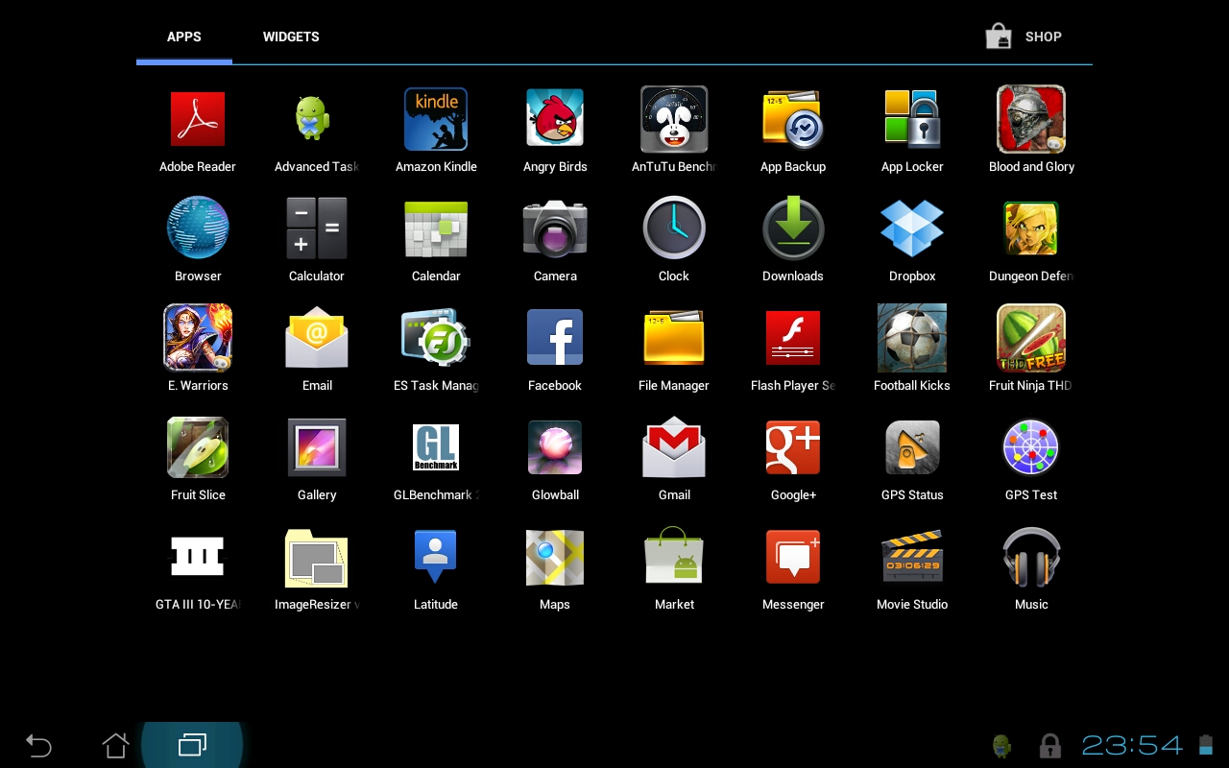Open the Android Market app
The width and height of the screenshot is (1229, 768).
tap(674, 557)
